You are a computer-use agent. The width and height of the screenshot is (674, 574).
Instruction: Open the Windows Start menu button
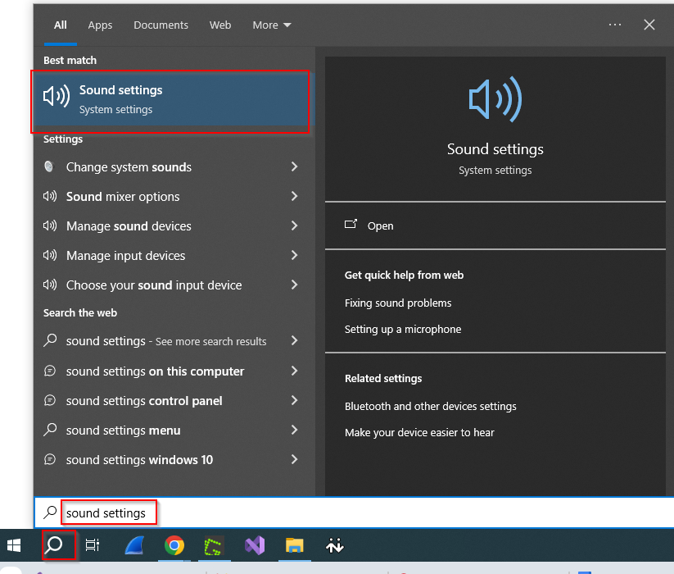click(14, 545)
